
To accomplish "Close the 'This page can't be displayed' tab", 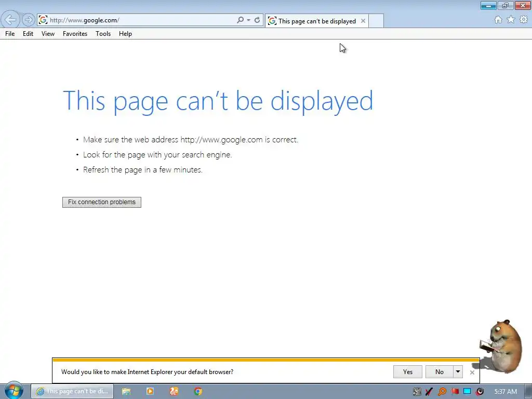I will 363,21.
